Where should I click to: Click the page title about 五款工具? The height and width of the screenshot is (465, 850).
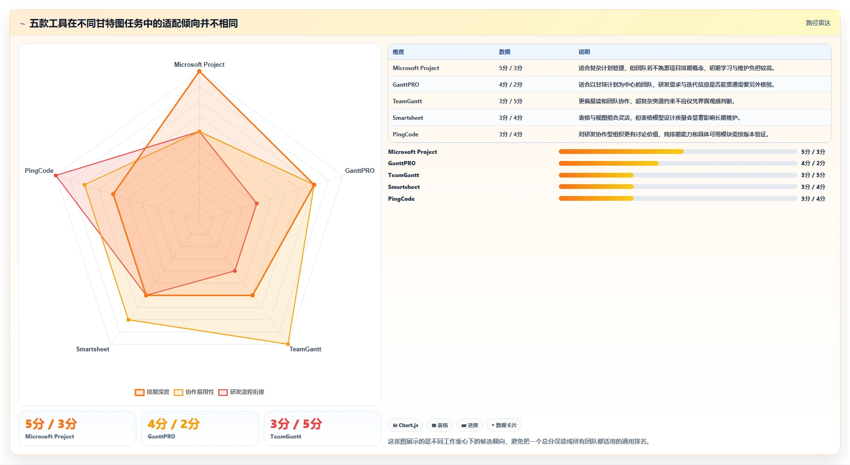(x=134, y=23)
